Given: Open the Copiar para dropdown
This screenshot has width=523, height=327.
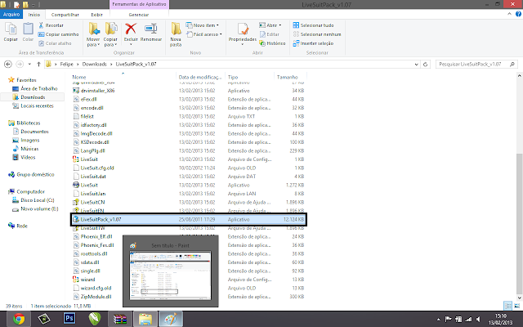Looking at the screenshot, I should (110, 34).
